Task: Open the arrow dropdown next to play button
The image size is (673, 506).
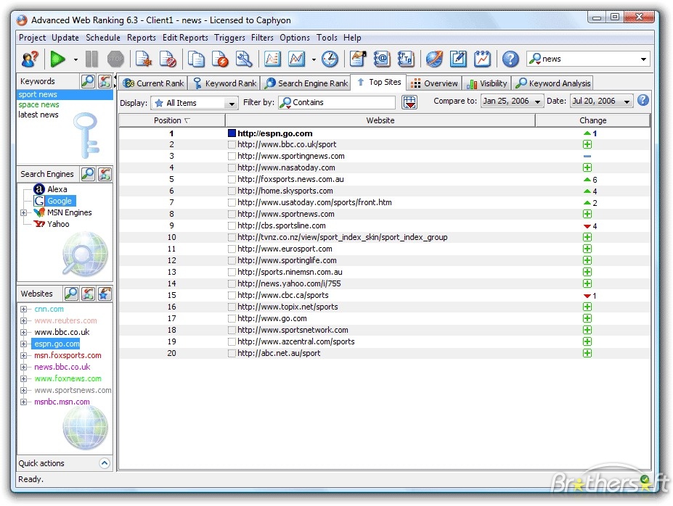Action: point(76,59)
